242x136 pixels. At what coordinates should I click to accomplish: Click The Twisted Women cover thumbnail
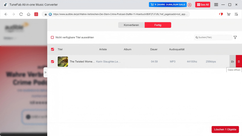(63, 62)
